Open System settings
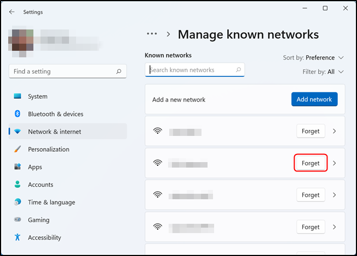This screenshot has height=256, width=357. 67,96
